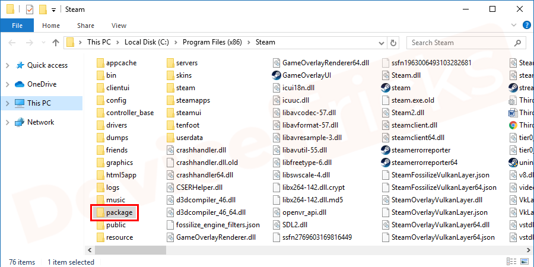Open the Help question mark icon
534x267 pixels.
pyautogui.click(x=526, y=25)
